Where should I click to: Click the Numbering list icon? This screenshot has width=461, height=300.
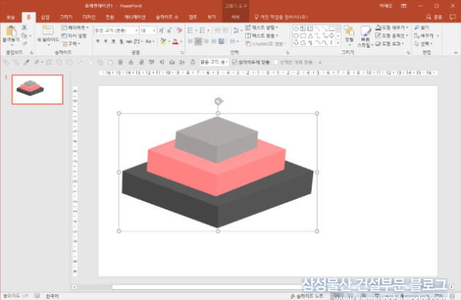tap(202, 30)
